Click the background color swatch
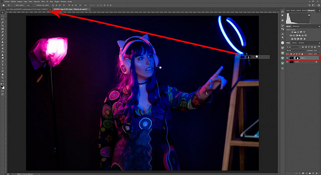This screenshot has height=175, width=321. (3, 88)
